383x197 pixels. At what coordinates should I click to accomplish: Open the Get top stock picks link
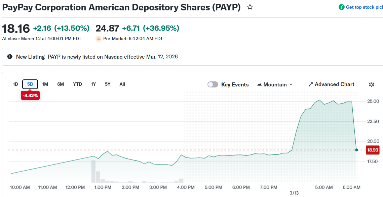362,7
